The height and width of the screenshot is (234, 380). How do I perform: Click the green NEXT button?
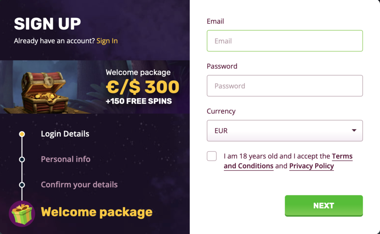tap(324, 206)
